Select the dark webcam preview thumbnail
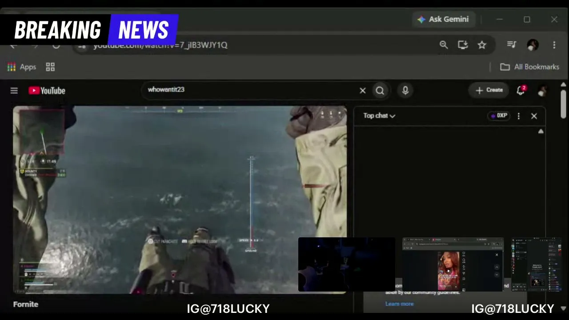569x320 pixels. (x=347, y=264)
